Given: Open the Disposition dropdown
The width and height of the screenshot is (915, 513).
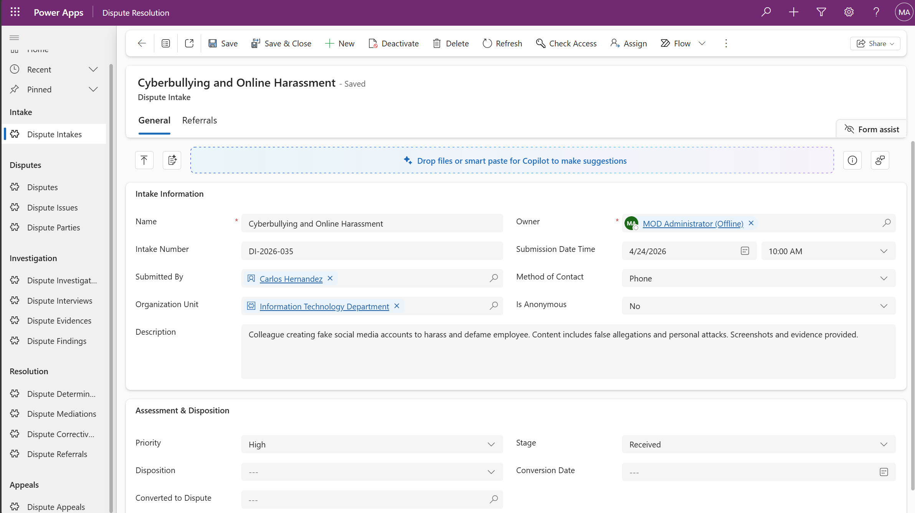Looking at the screenshot, I should [x=372, y=472].
